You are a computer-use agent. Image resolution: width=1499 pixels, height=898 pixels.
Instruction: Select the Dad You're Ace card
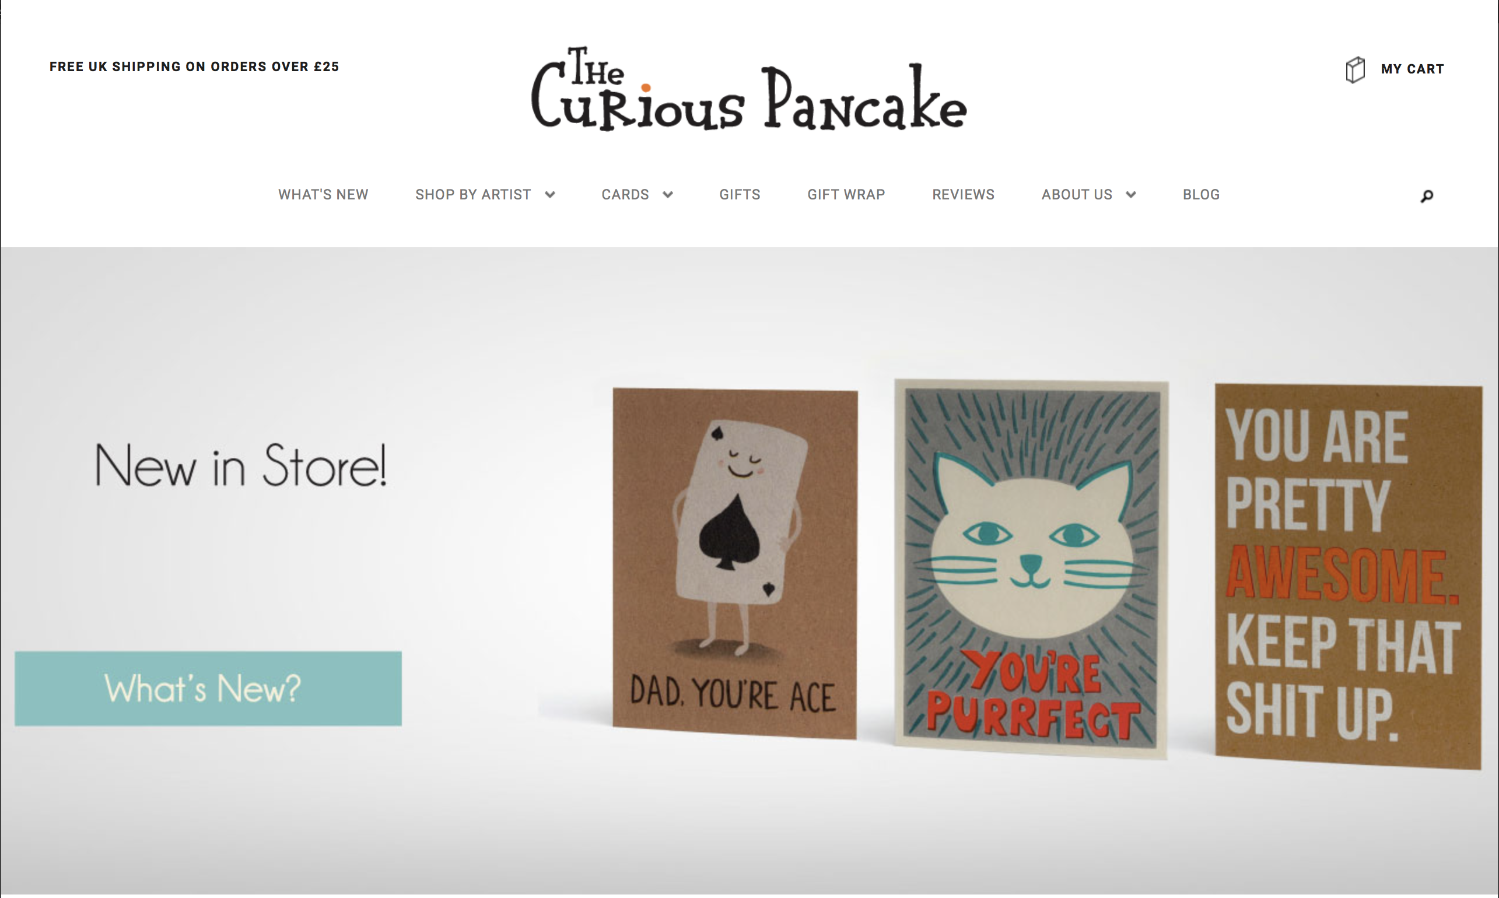tap(735, 563)
